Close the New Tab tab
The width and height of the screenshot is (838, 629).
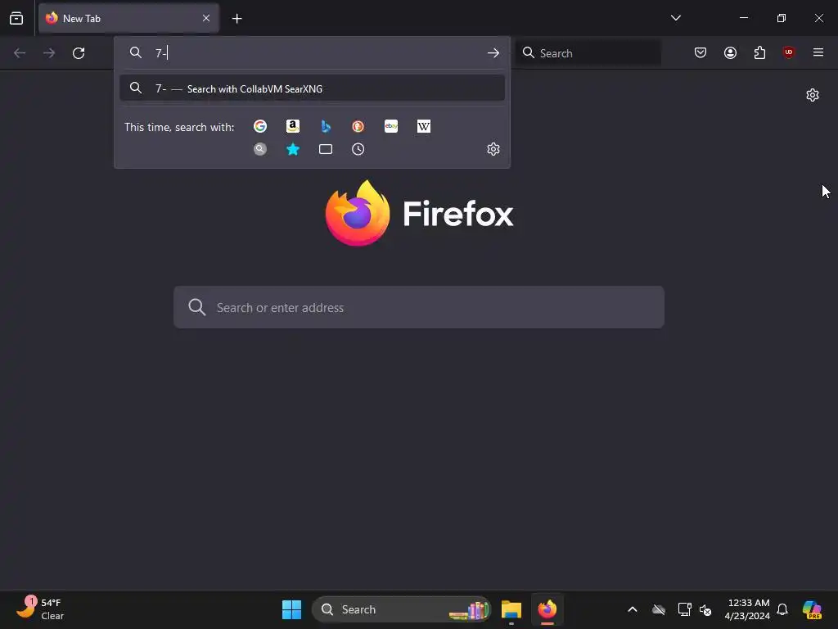pos(206,18)
